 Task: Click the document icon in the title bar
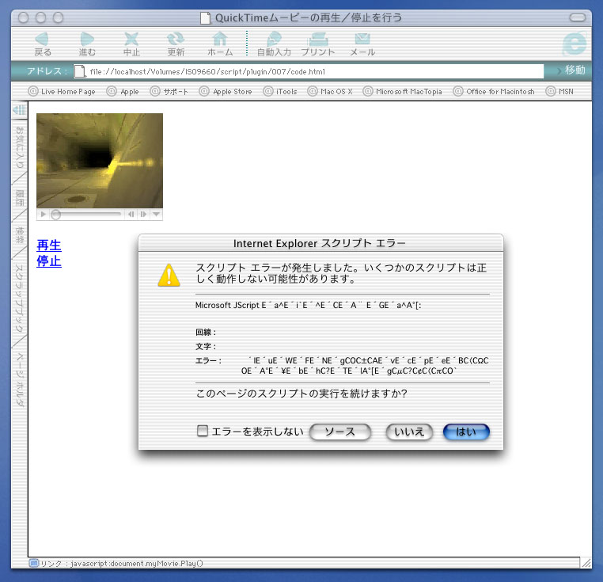(206, 17)
